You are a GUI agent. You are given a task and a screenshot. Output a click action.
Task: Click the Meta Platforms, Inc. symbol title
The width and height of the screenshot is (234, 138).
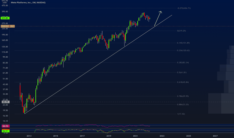28,3
